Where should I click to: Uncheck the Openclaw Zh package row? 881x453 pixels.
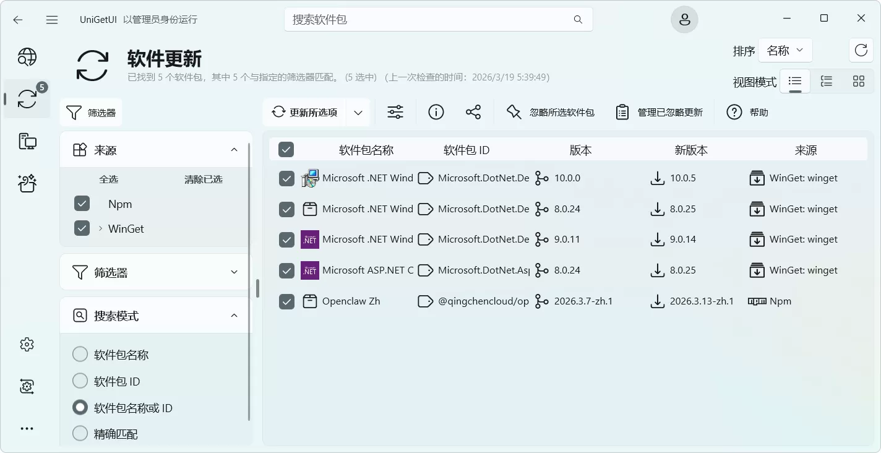coord(286,301)
